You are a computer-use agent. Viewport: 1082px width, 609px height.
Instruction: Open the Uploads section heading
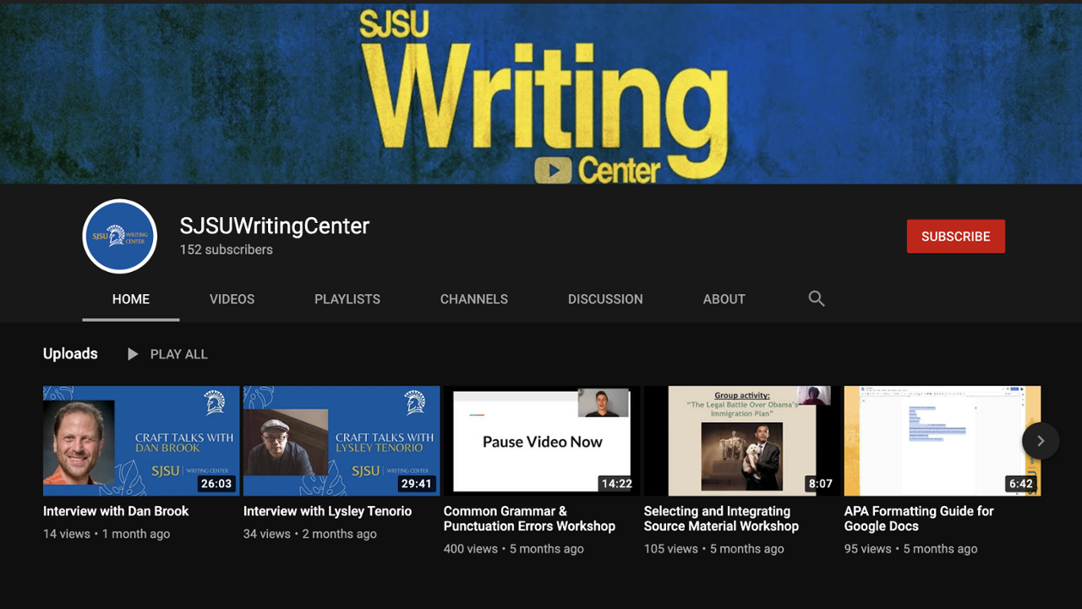click(x=70, y=354)
